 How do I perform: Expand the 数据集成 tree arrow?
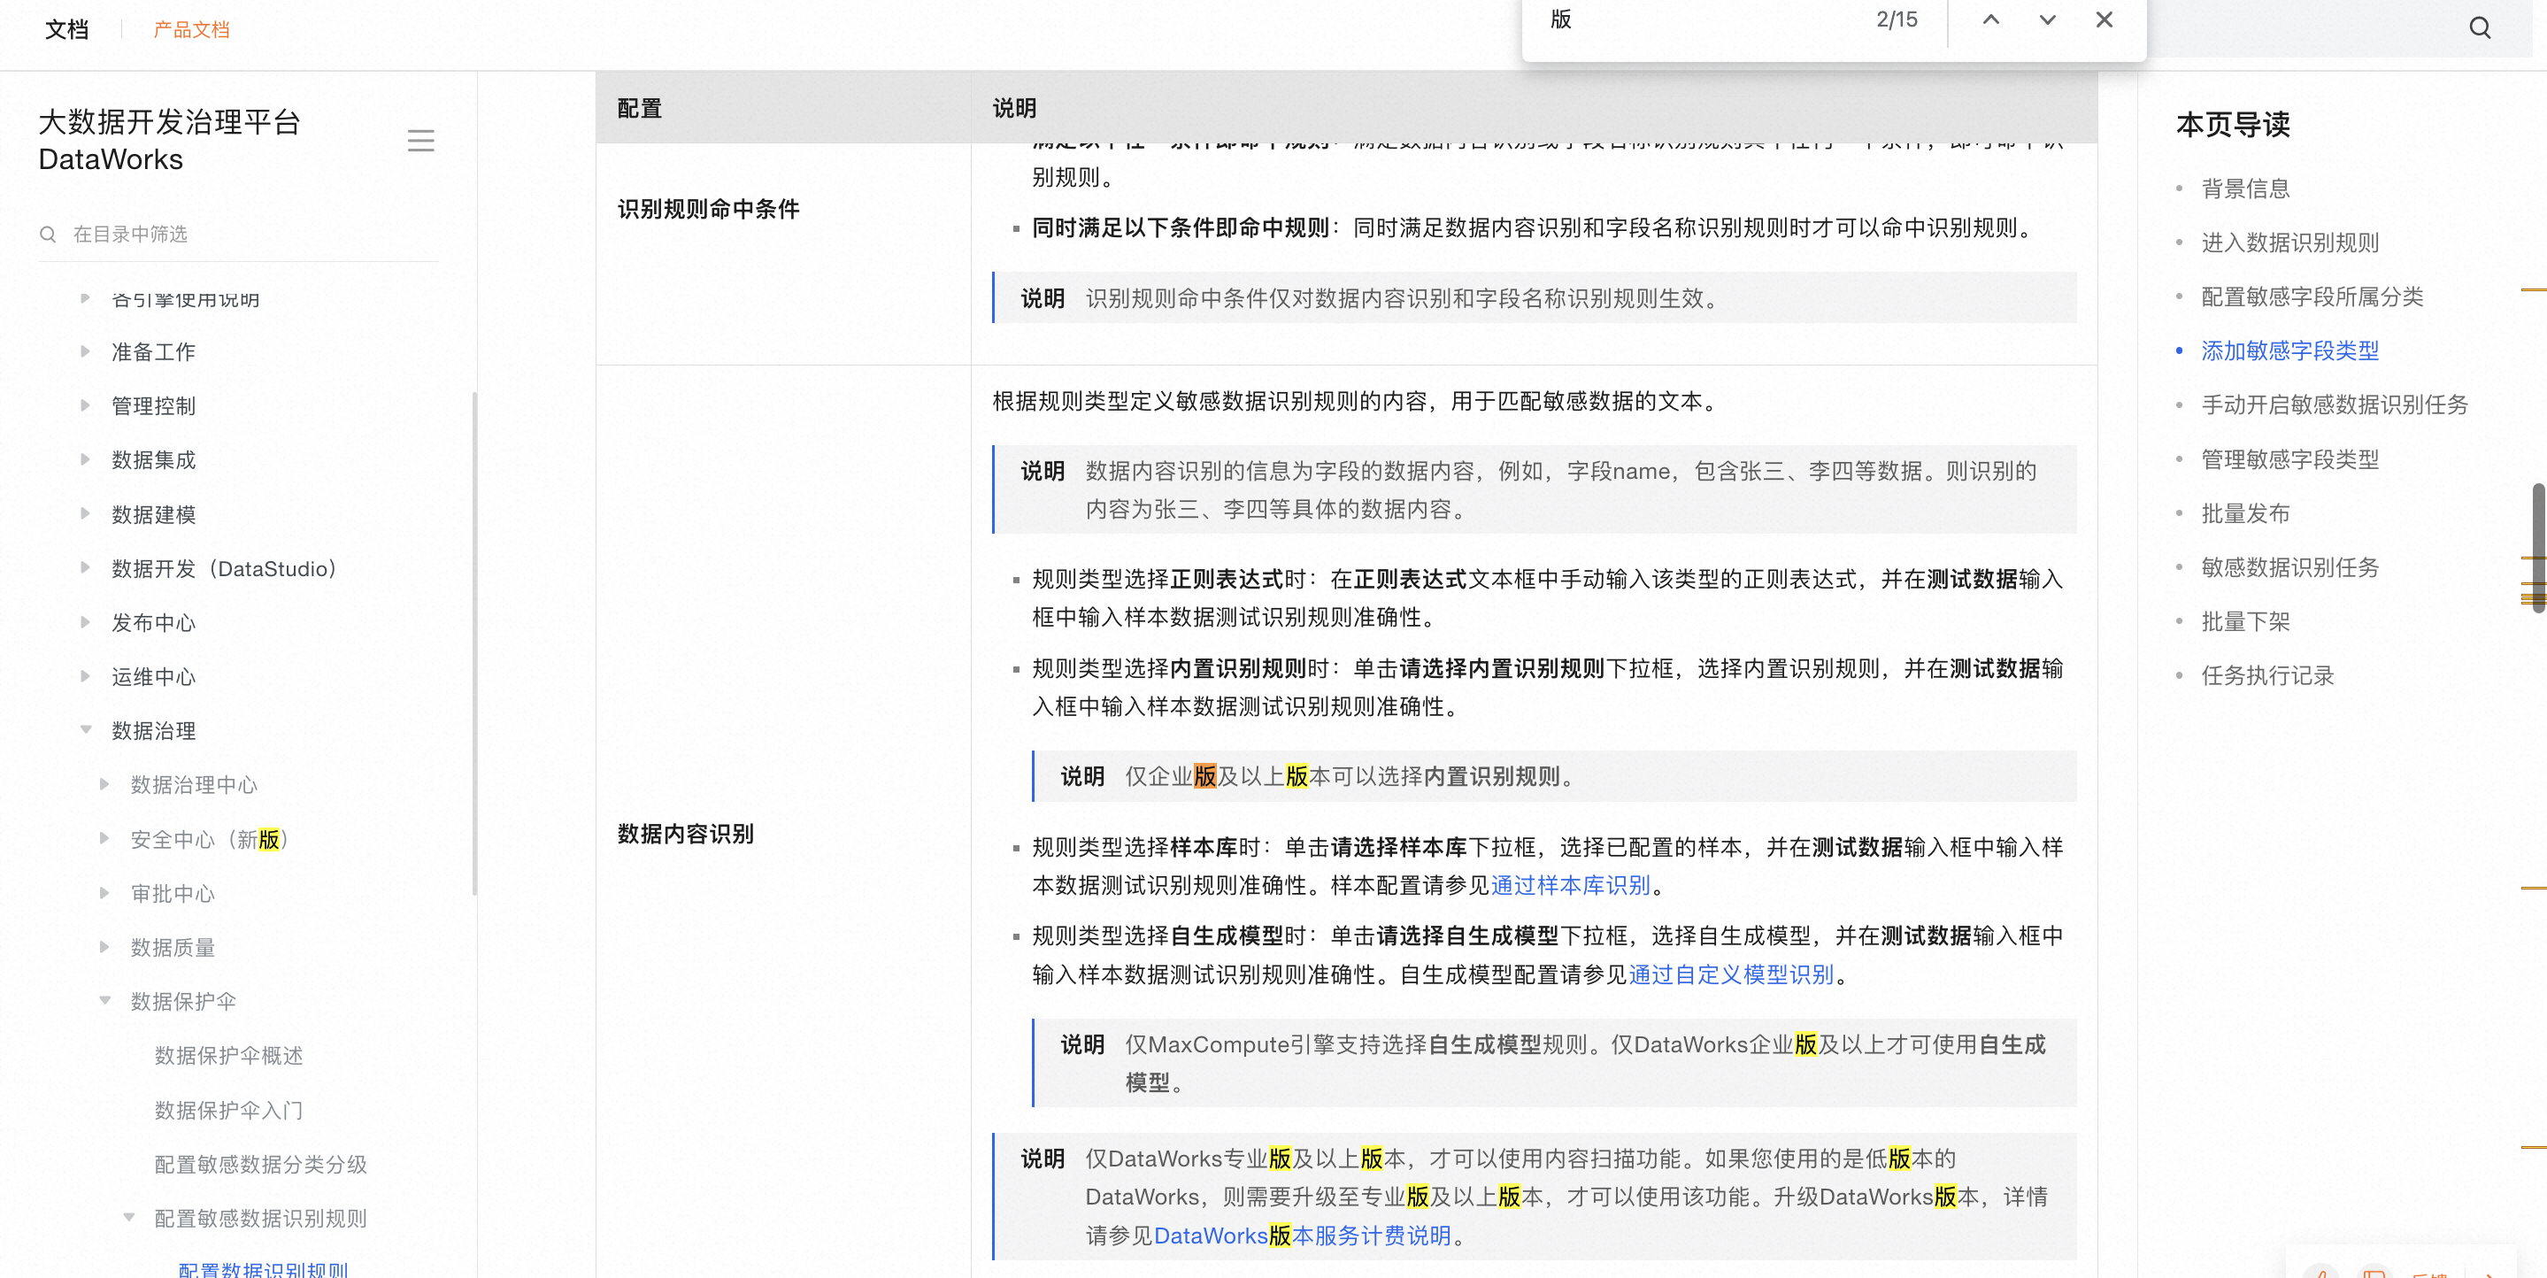coord(85,459)
